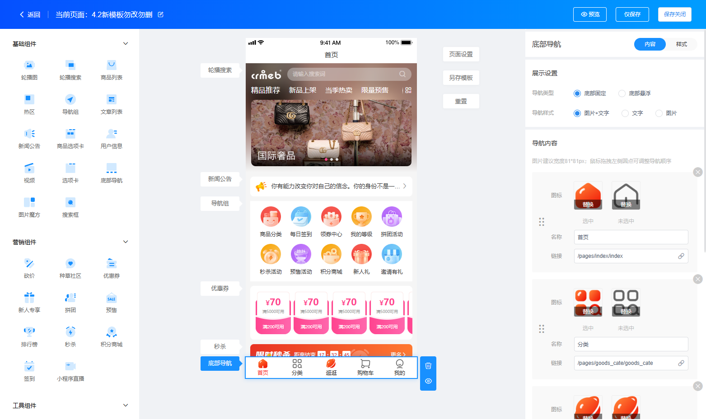The width and height of the screenshot is (706, 420).
Task: Add the 种草社区 community component
Action: [70, 268]
